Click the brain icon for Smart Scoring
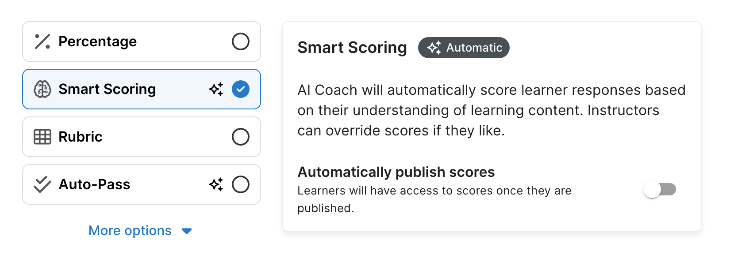Screen dimensions: 730x277 42,89
